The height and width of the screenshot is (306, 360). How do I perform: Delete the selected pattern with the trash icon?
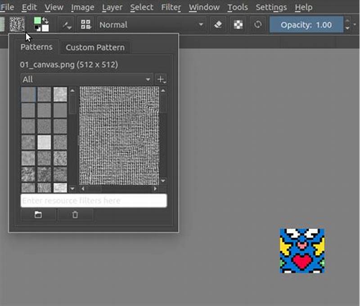tap(75, 215)
